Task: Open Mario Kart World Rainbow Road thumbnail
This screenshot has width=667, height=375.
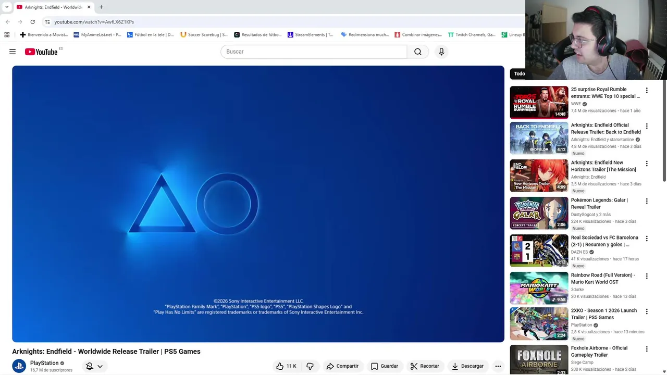Action: [539, 288]
